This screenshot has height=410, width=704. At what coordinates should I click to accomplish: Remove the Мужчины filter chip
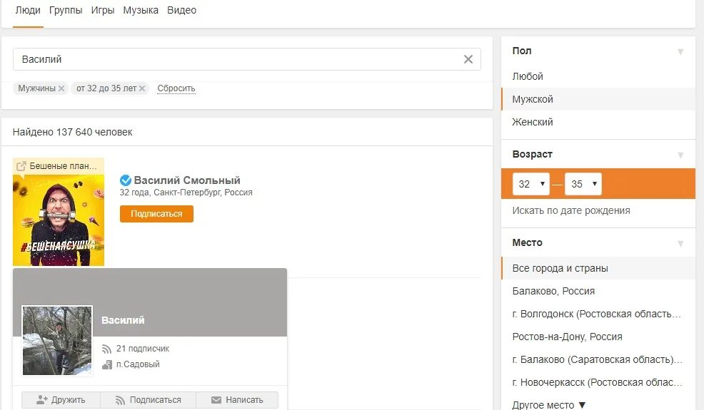[61, 88]
